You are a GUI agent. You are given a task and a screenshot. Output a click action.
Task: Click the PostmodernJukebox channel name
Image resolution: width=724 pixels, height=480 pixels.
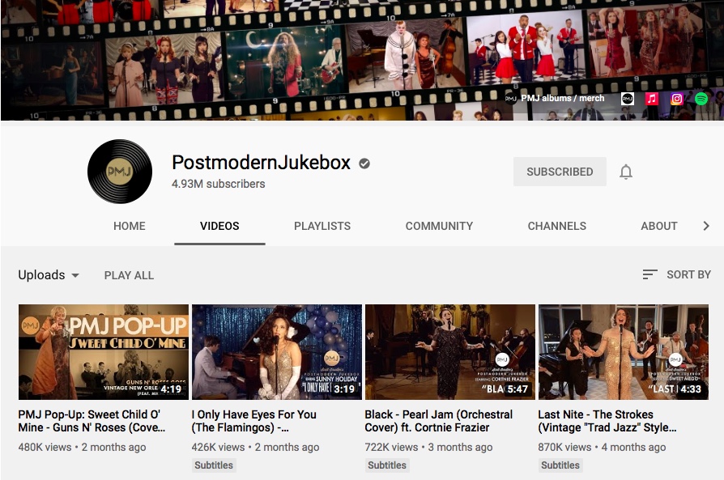261,163
